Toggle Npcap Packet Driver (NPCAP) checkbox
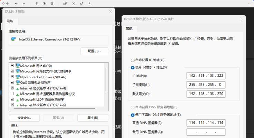 [12, 77]
